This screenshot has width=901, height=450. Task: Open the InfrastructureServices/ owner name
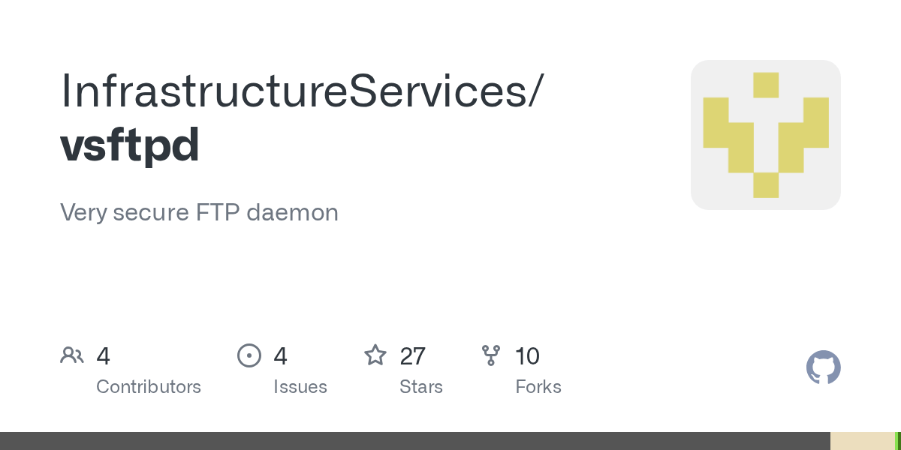[300, 89]
